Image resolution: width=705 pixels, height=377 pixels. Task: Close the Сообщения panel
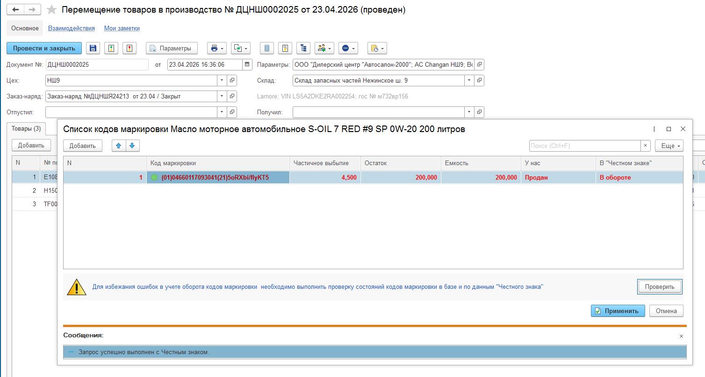(x=681, y=336)
